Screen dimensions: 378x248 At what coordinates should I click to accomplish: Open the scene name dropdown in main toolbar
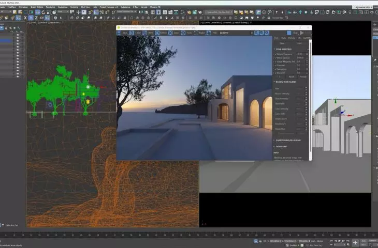[x=219, y=12]
